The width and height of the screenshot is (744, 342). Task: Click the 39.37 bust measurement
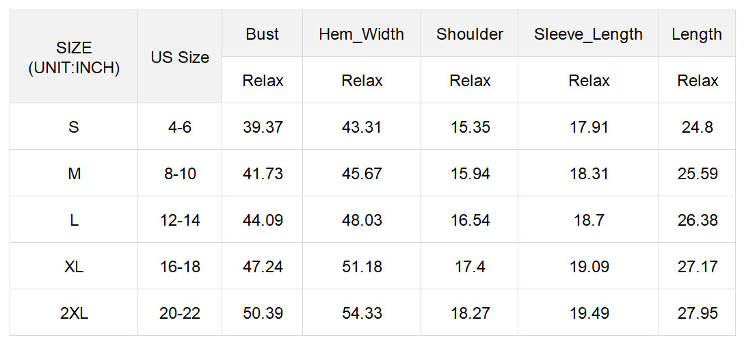263,127
